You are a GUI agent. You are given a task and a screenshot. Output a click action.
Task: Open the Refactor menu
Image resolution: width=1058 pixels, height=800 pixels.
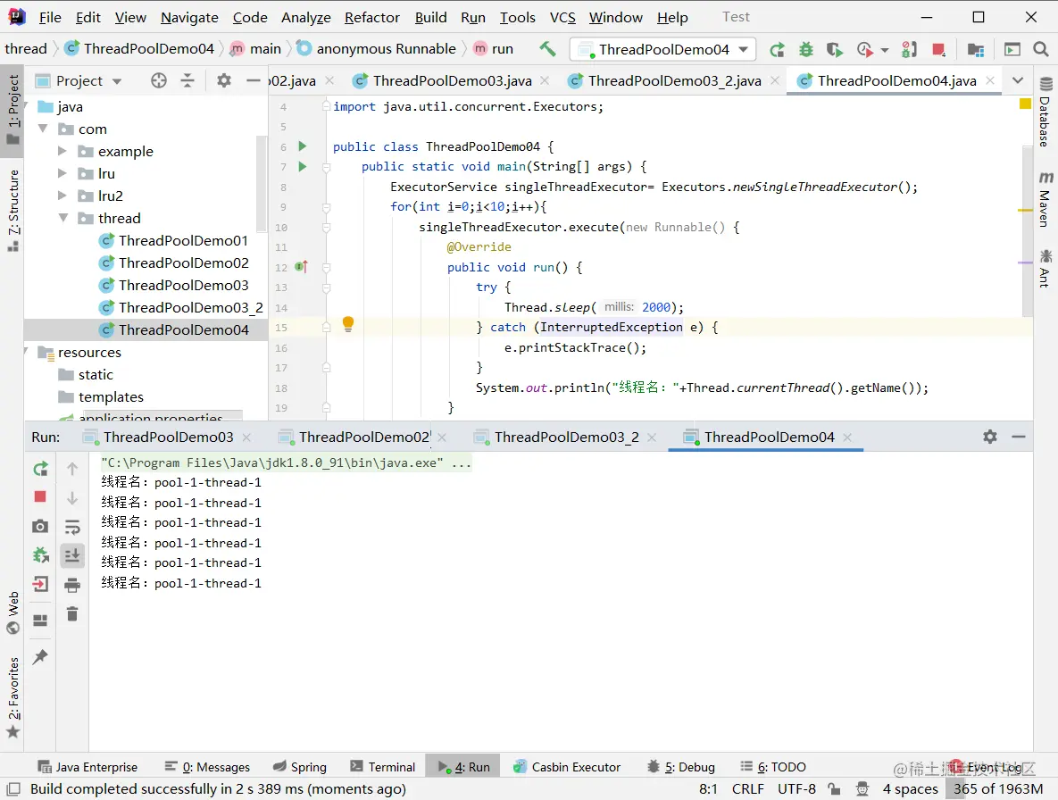(x=371, y=18)
